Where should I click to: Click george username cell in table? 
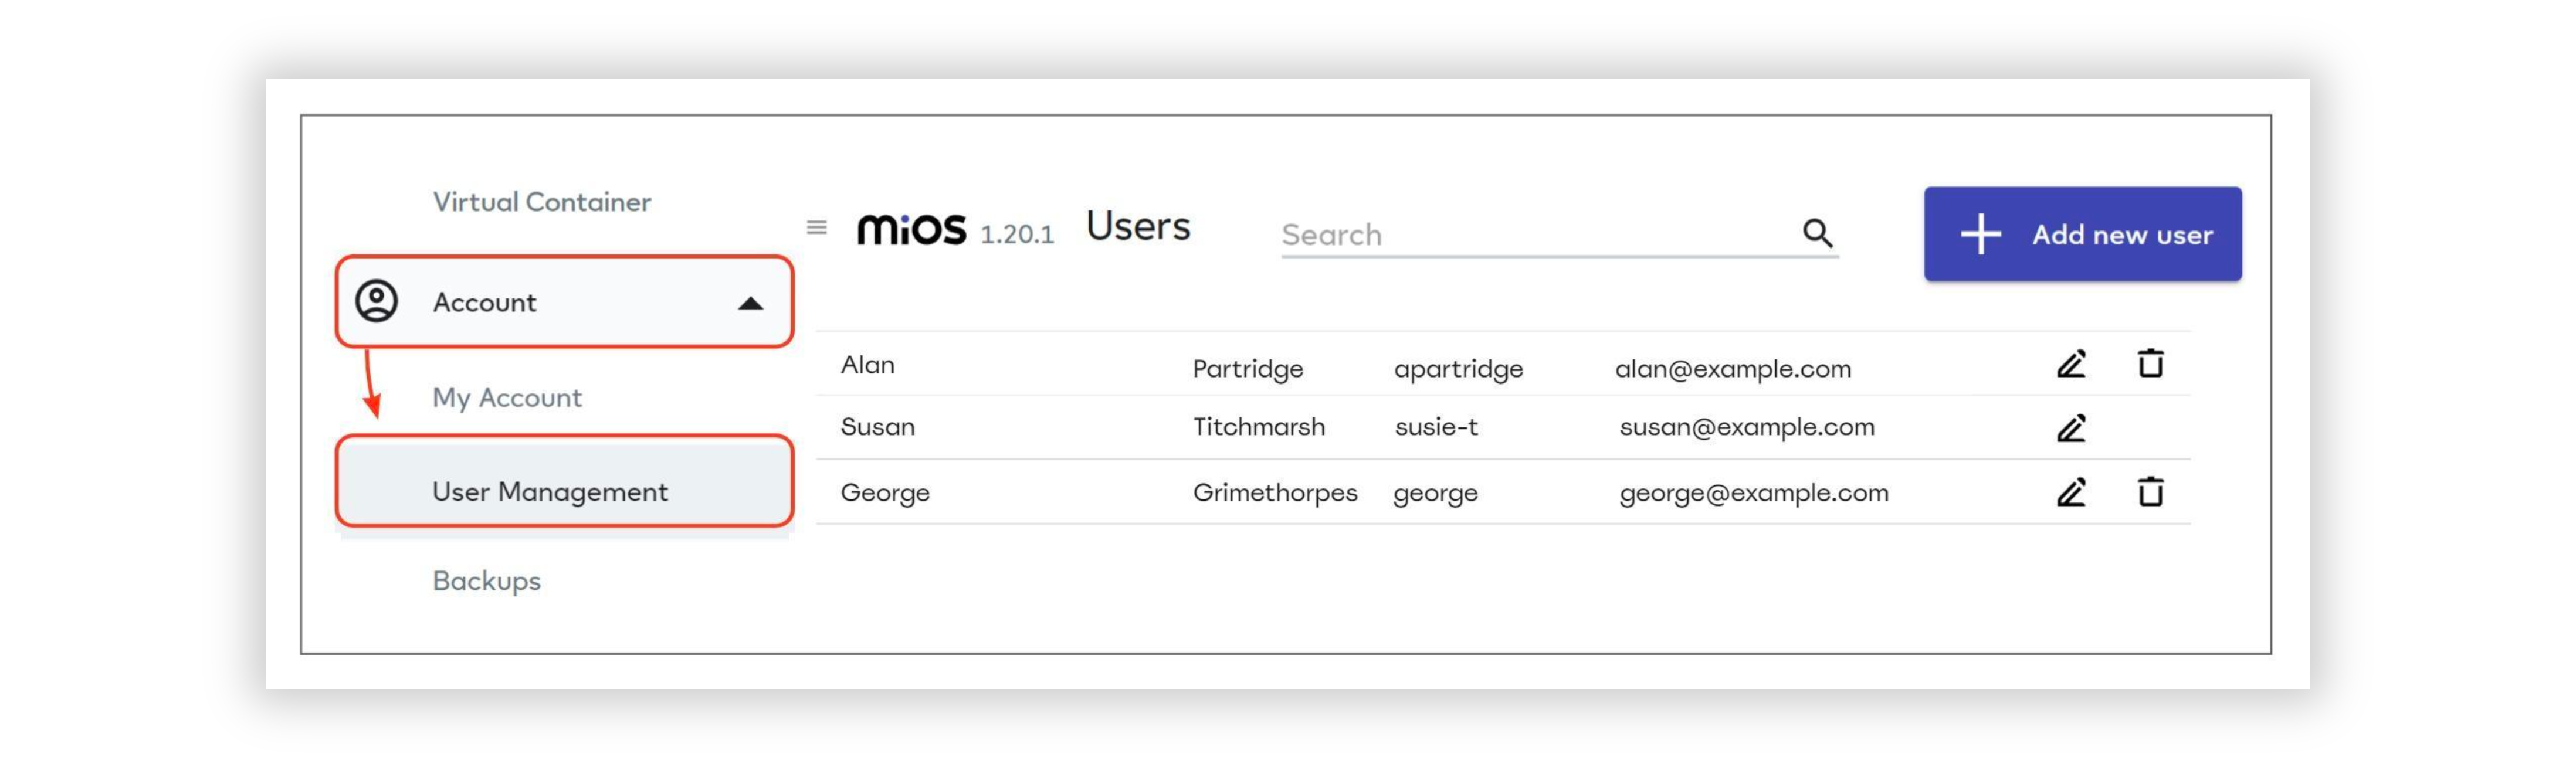point(1435,493)
